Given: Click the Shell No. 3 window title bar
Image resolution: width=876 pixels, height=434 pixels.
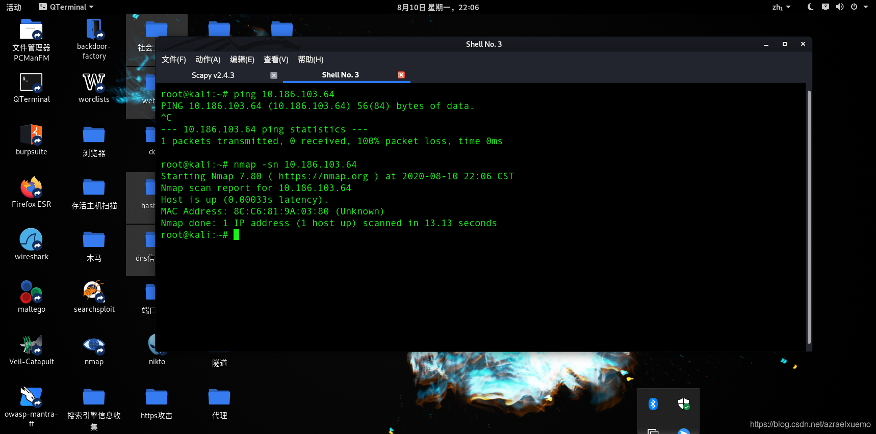Looking at the screenshot, I should [x=483, y=44].
